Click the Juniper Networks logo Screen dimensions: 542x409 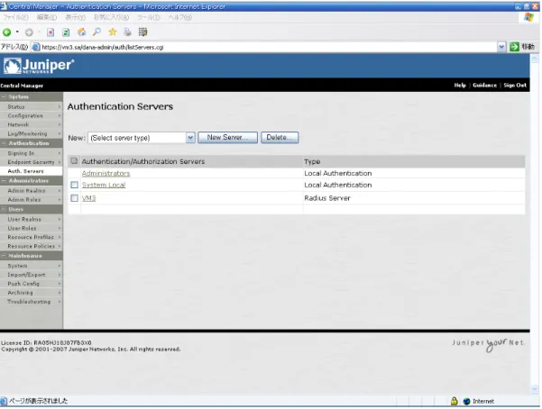point(39,66)
